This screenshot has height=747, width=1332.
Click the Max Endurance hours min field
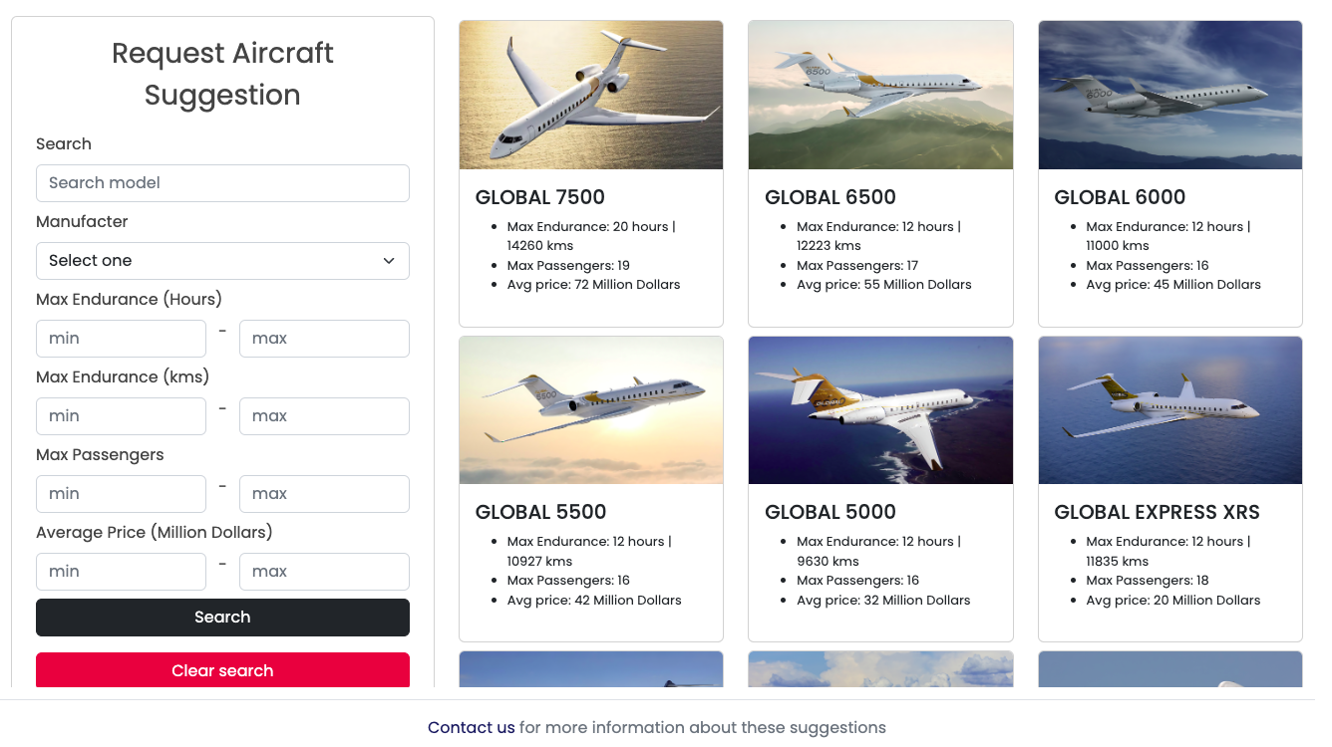(121, 339)
